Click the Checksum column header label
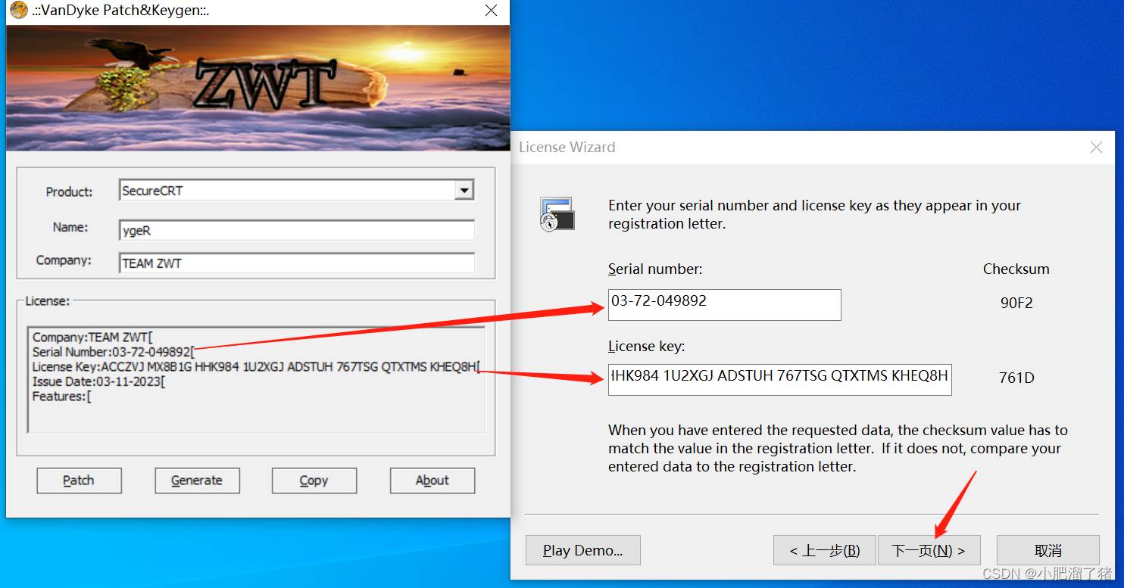 pos(1016,269)
